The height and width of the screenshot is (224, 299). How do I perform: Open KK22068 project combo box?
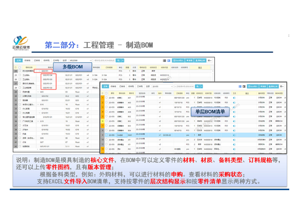click(x=80, y=60)
